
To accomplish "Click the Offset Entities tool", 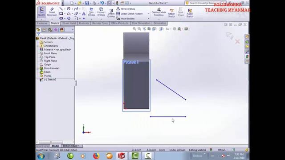I will 111,13.
